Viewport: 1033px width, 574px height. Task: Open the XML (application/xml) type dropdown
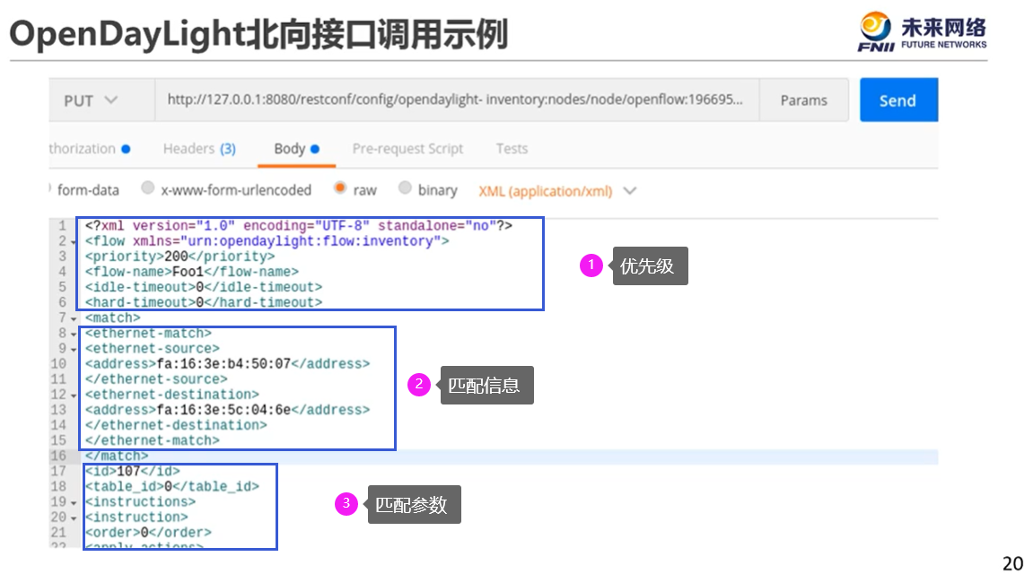[556, 191]
